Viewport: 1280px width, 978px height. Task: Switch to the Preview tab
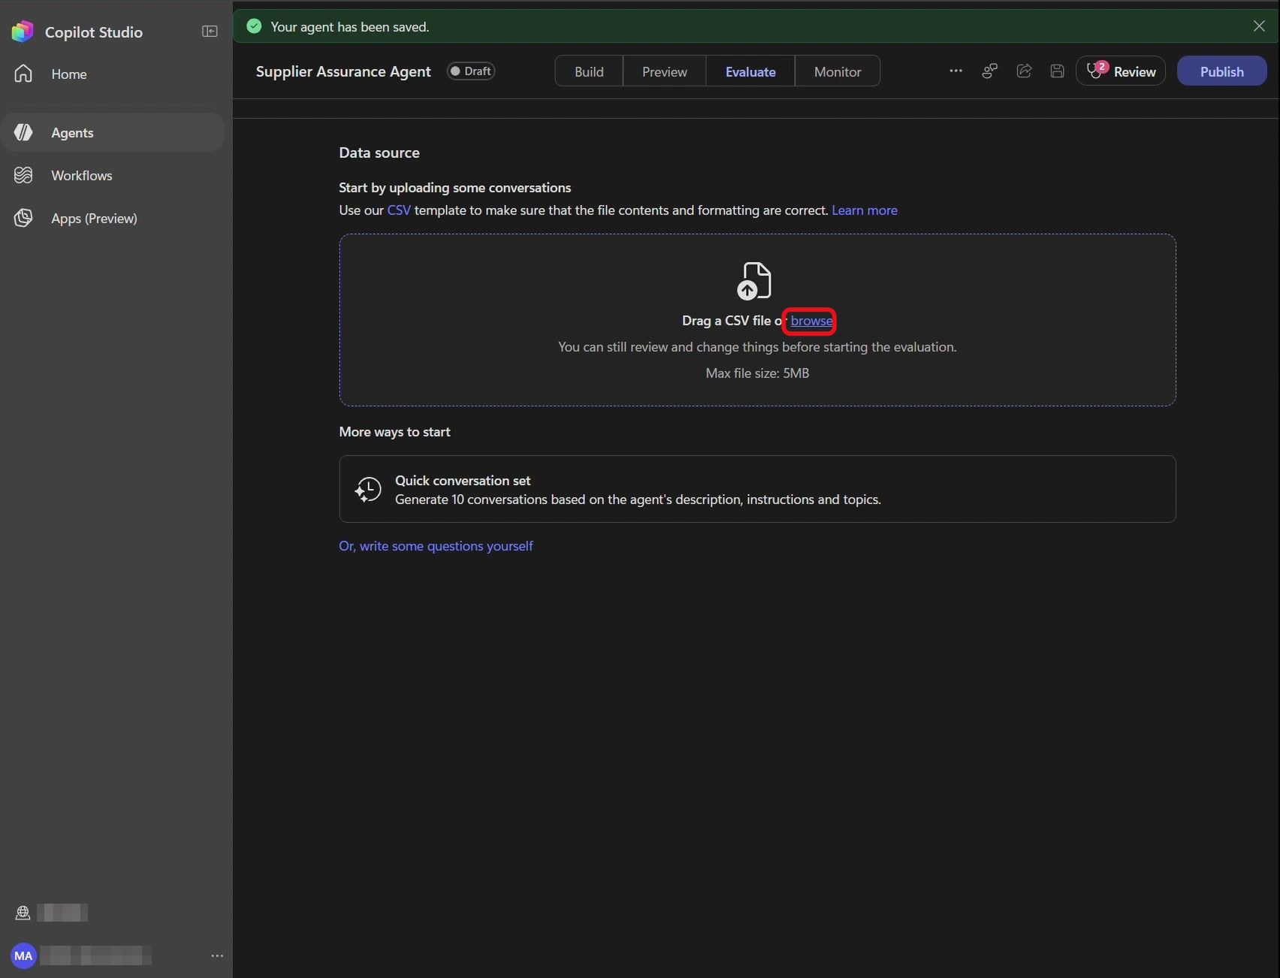[x=664, y=71]
